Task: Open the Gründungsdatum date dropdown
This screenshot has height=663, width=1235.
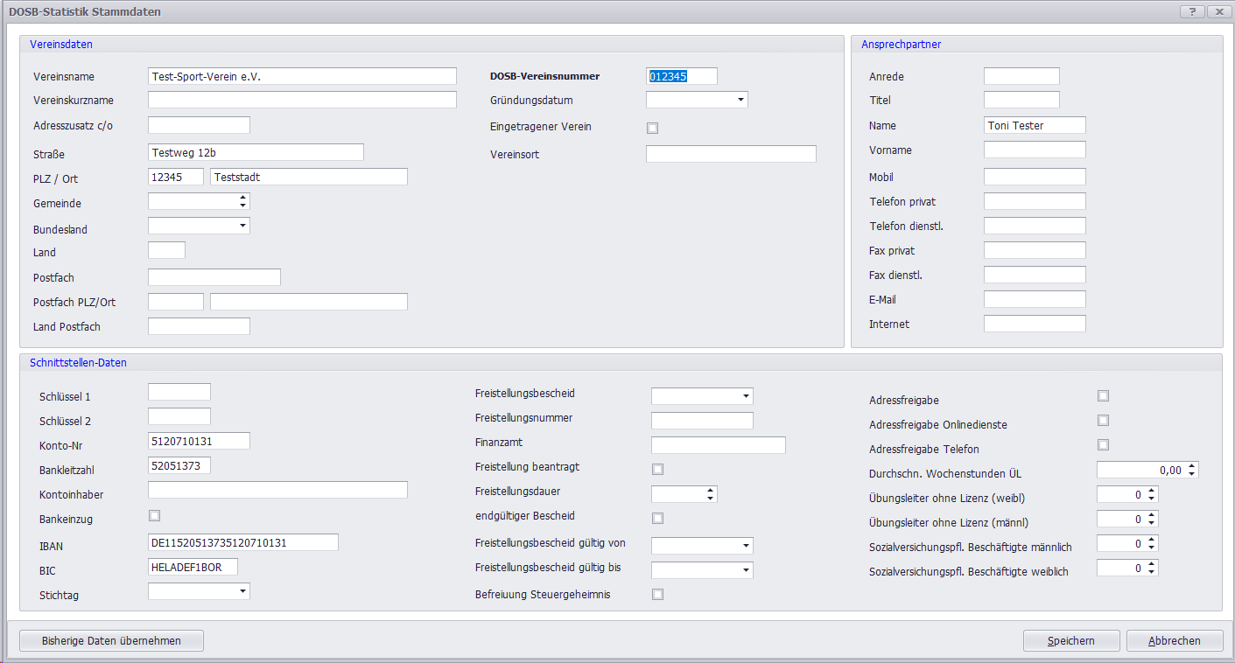Action: (740, 100)
